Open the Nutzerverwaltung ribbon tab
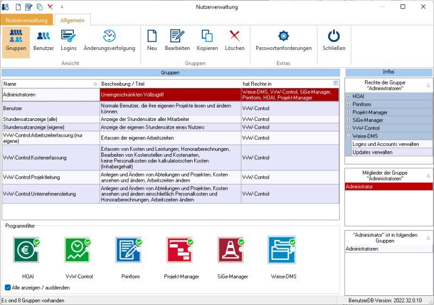434x305 pixels. [26, 20]
